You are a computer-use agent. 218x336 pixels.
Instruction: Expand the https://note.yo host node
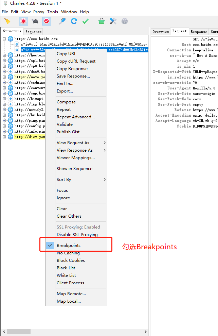[x=4, y=77]
